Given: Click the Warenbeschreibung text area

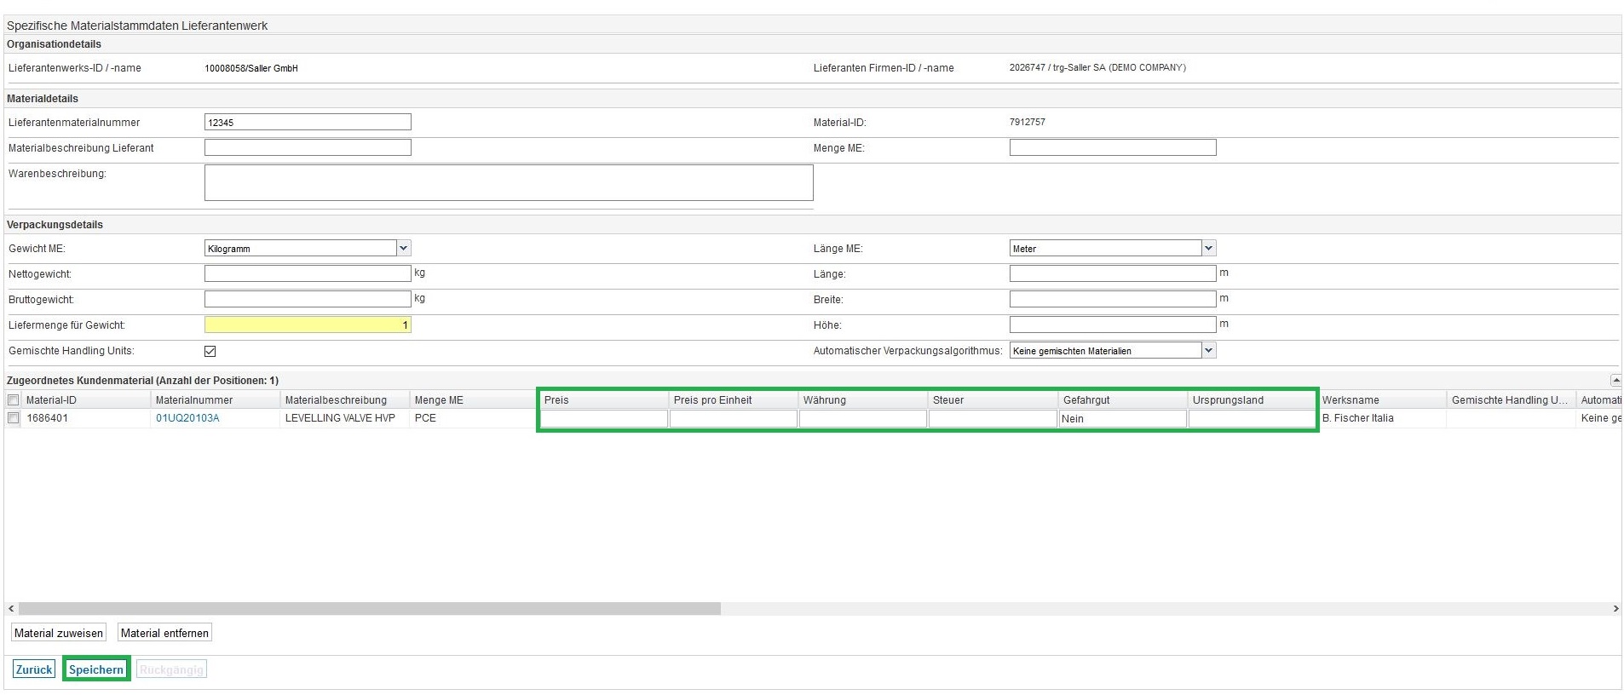Looking at the screenshot, I should [x=509, y=183].
